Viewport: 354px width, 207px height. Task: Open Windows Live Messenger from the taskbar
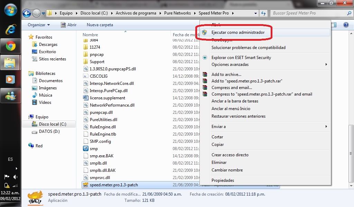click(x=11, y=96)
